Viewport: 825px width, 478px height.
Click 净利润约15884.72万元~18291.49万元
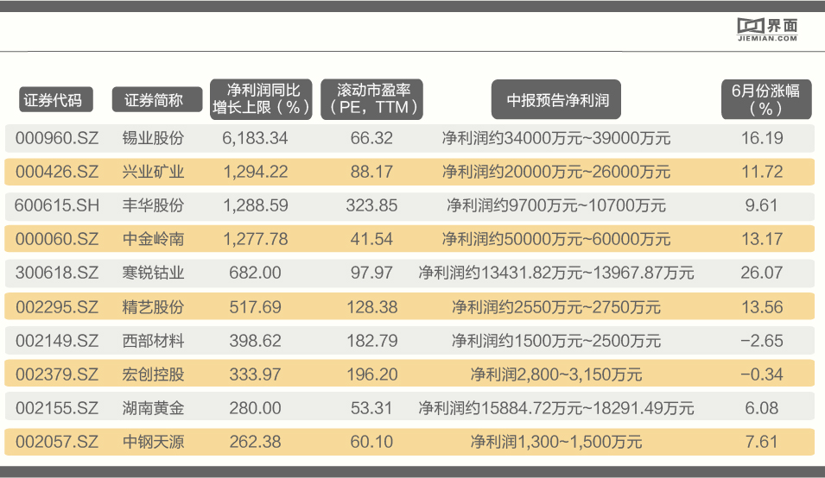point(556,407)
